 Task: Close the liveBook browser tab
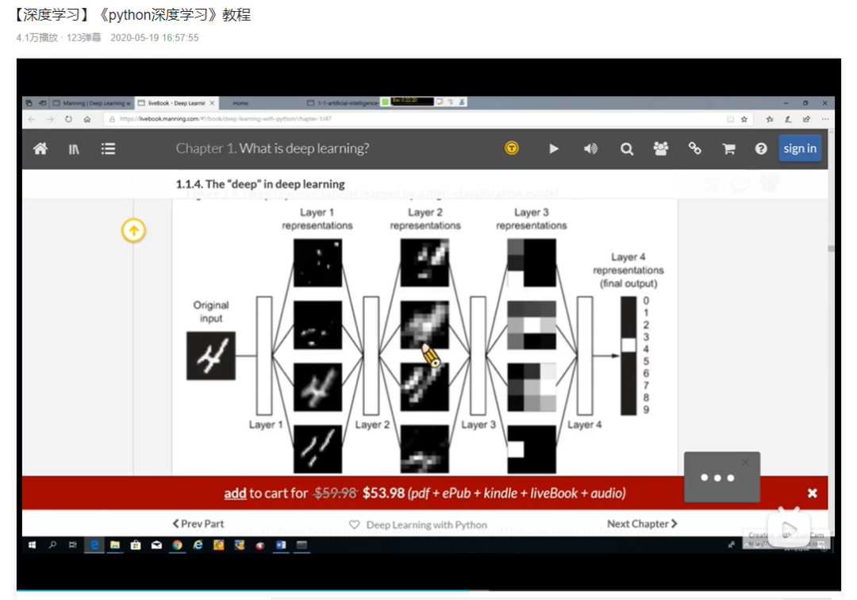click(x=213, y=102)
